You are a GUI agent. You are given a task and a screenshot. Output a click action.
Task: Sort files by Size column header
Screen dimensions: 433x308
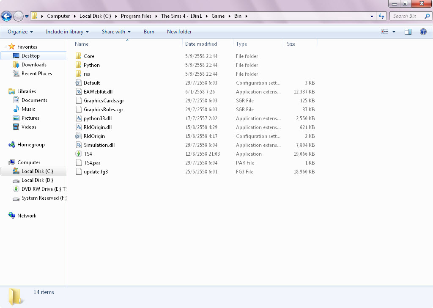[291, 44]
